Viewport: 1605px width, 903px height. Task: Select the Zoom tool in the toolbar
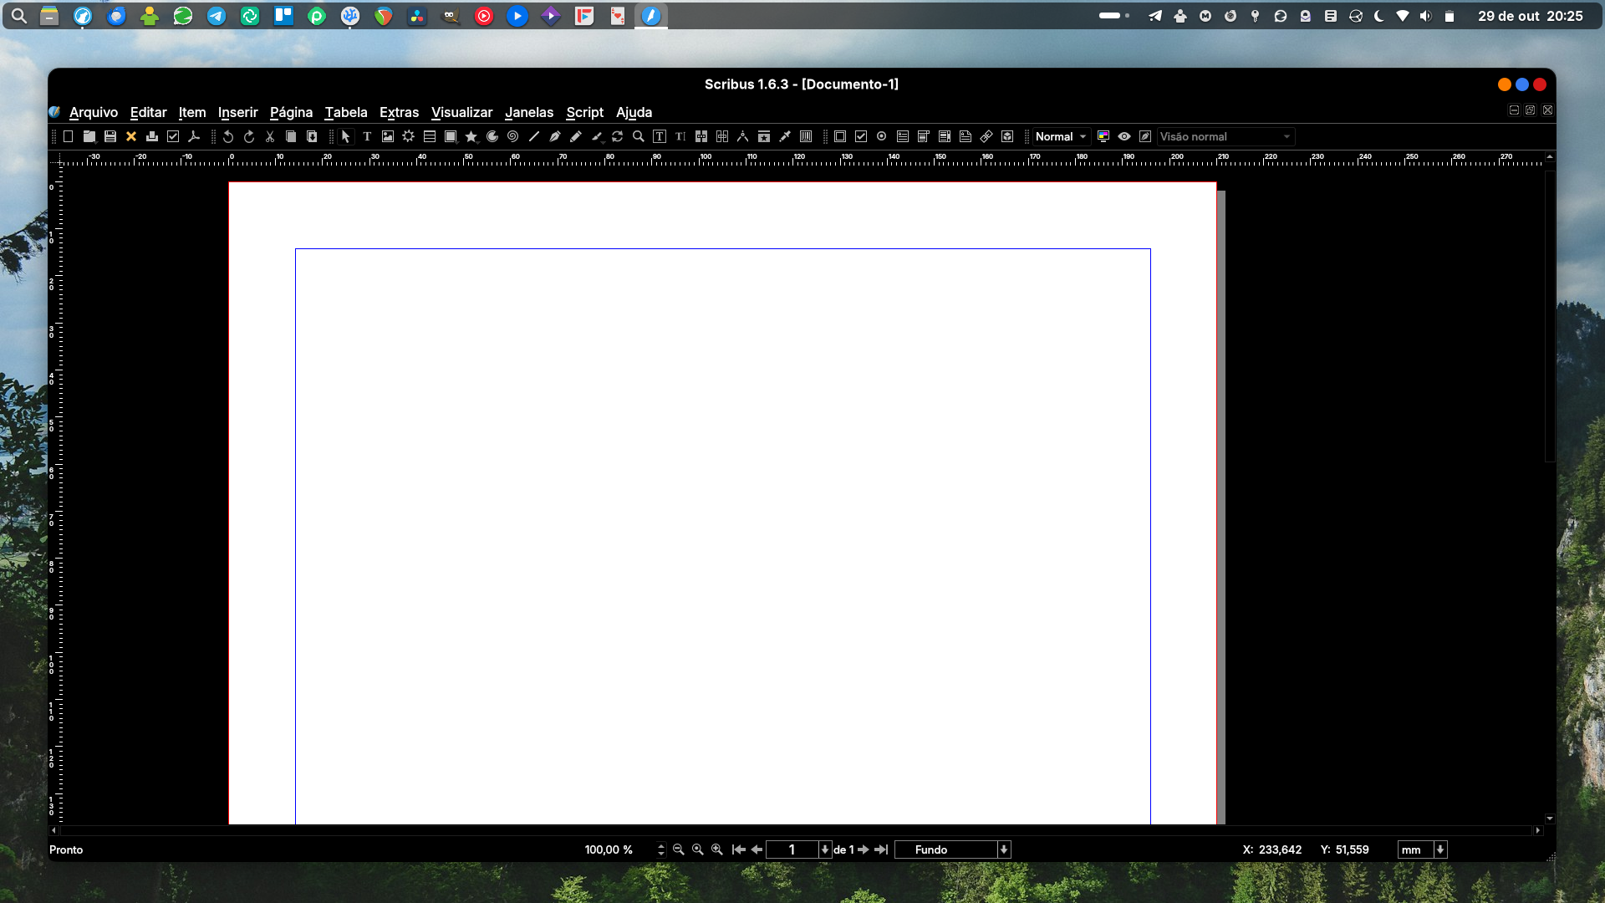click(638, 136)
